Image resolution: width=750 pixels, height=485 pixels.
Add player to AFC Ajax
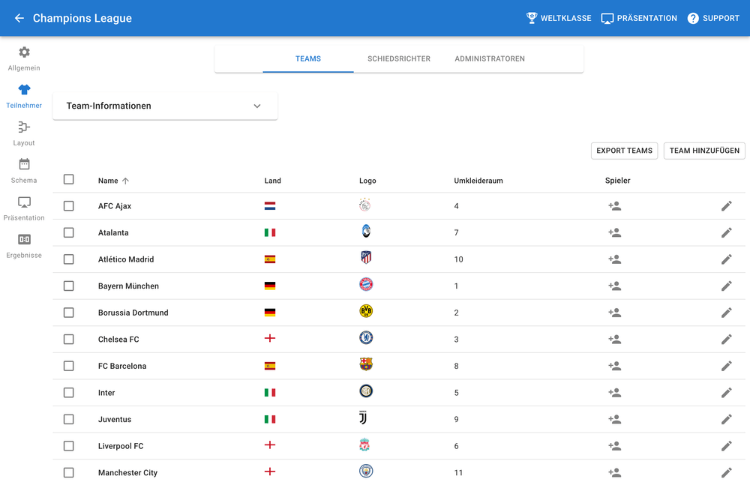point(615,206)
